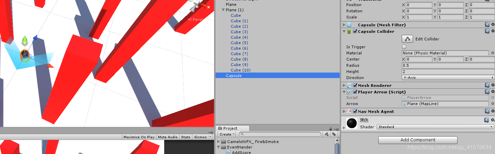Expand the Nav Mesh Agent component
Viewport: 495px width, 154px height.
(x=344, y=111)
